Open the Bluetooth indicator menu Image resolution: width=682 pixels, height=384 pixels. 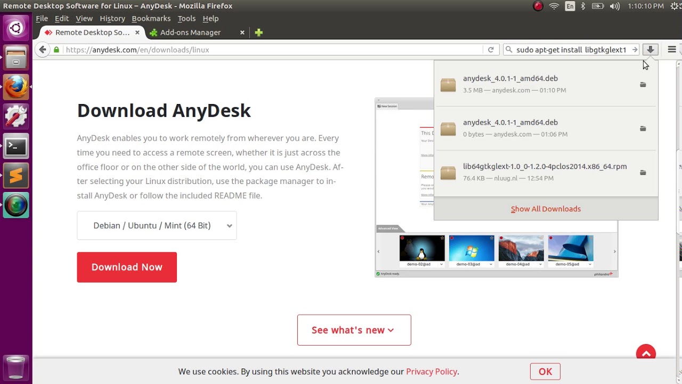pyautogui.click(x=583, y=6)
